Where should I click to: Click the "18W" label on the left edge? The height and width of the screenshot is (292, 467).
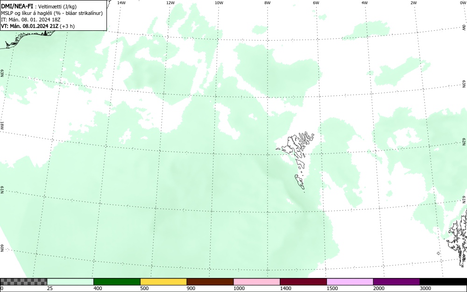2,125
